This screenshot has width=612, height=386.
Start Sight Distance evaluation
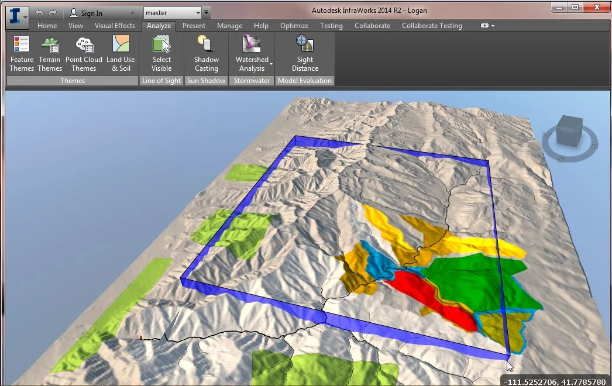pos(305,54)
